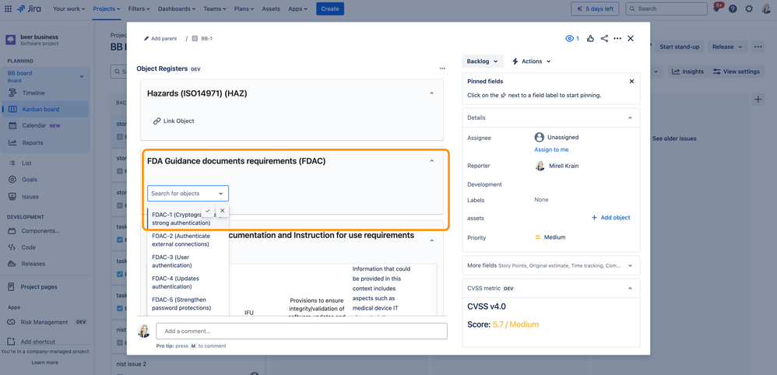The width and height of the screenshot is (777, 375).
Task: Open Issues in the sidebar
Action: point(30,197)
